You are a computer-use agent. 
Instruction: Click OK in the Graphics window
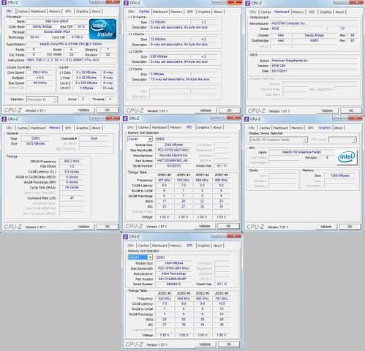point(350,227)
